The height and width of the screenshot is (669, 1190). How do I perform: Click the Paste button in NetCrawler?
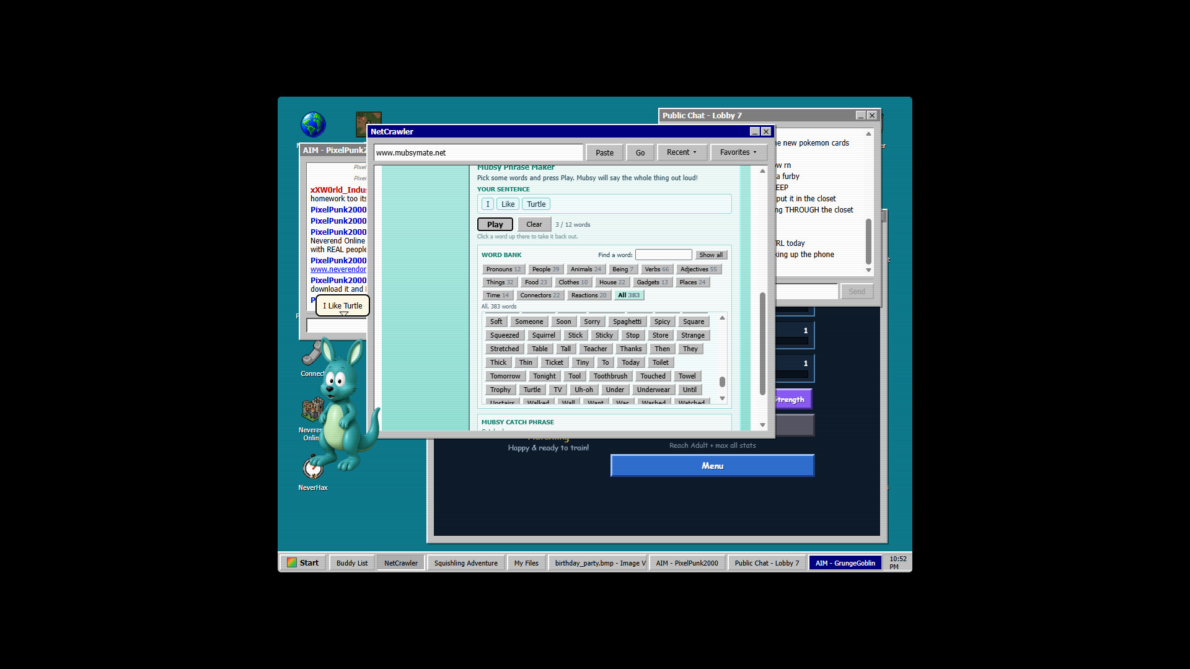(x=604, y=152)
